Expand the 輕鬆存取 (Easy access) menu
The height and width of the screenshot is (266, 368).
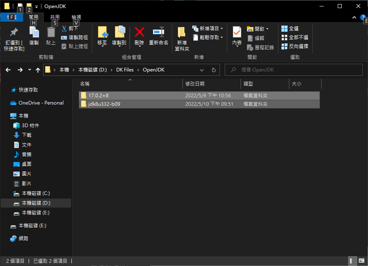207,38
